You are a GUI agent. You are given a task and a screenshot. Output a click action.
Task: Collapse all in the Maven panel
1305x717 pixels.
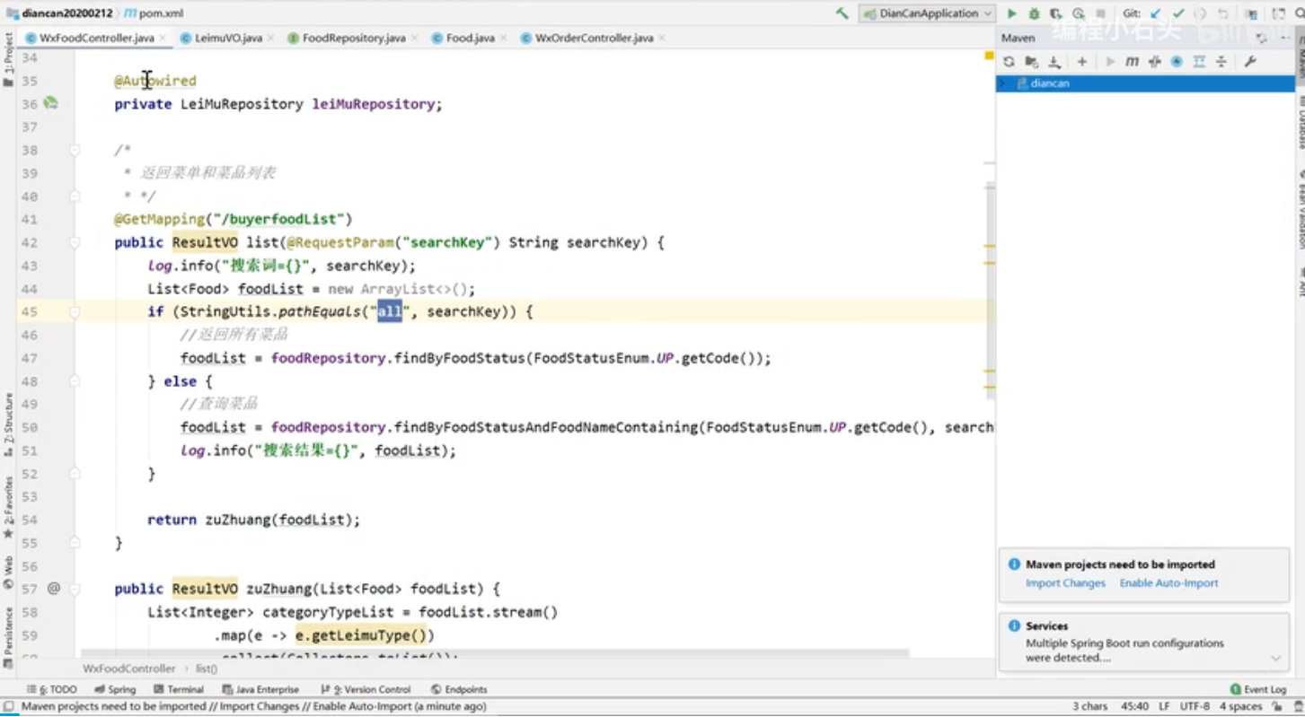tap(1221, 61)
